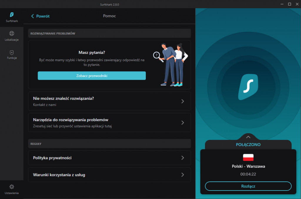
Task: Open Kontakt z nami subtitle
Action: tap(45, 105)
